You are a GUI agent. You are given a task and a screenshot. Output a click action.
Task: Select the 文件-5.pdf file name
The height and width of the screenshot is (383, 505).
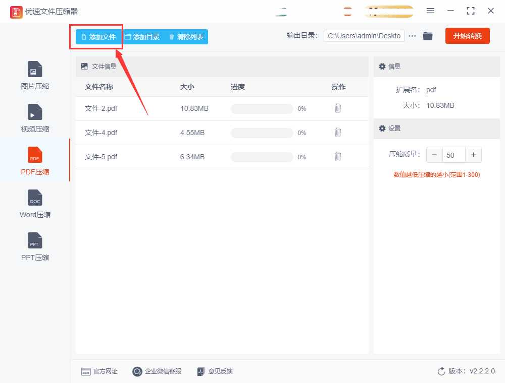click(101, 157)
